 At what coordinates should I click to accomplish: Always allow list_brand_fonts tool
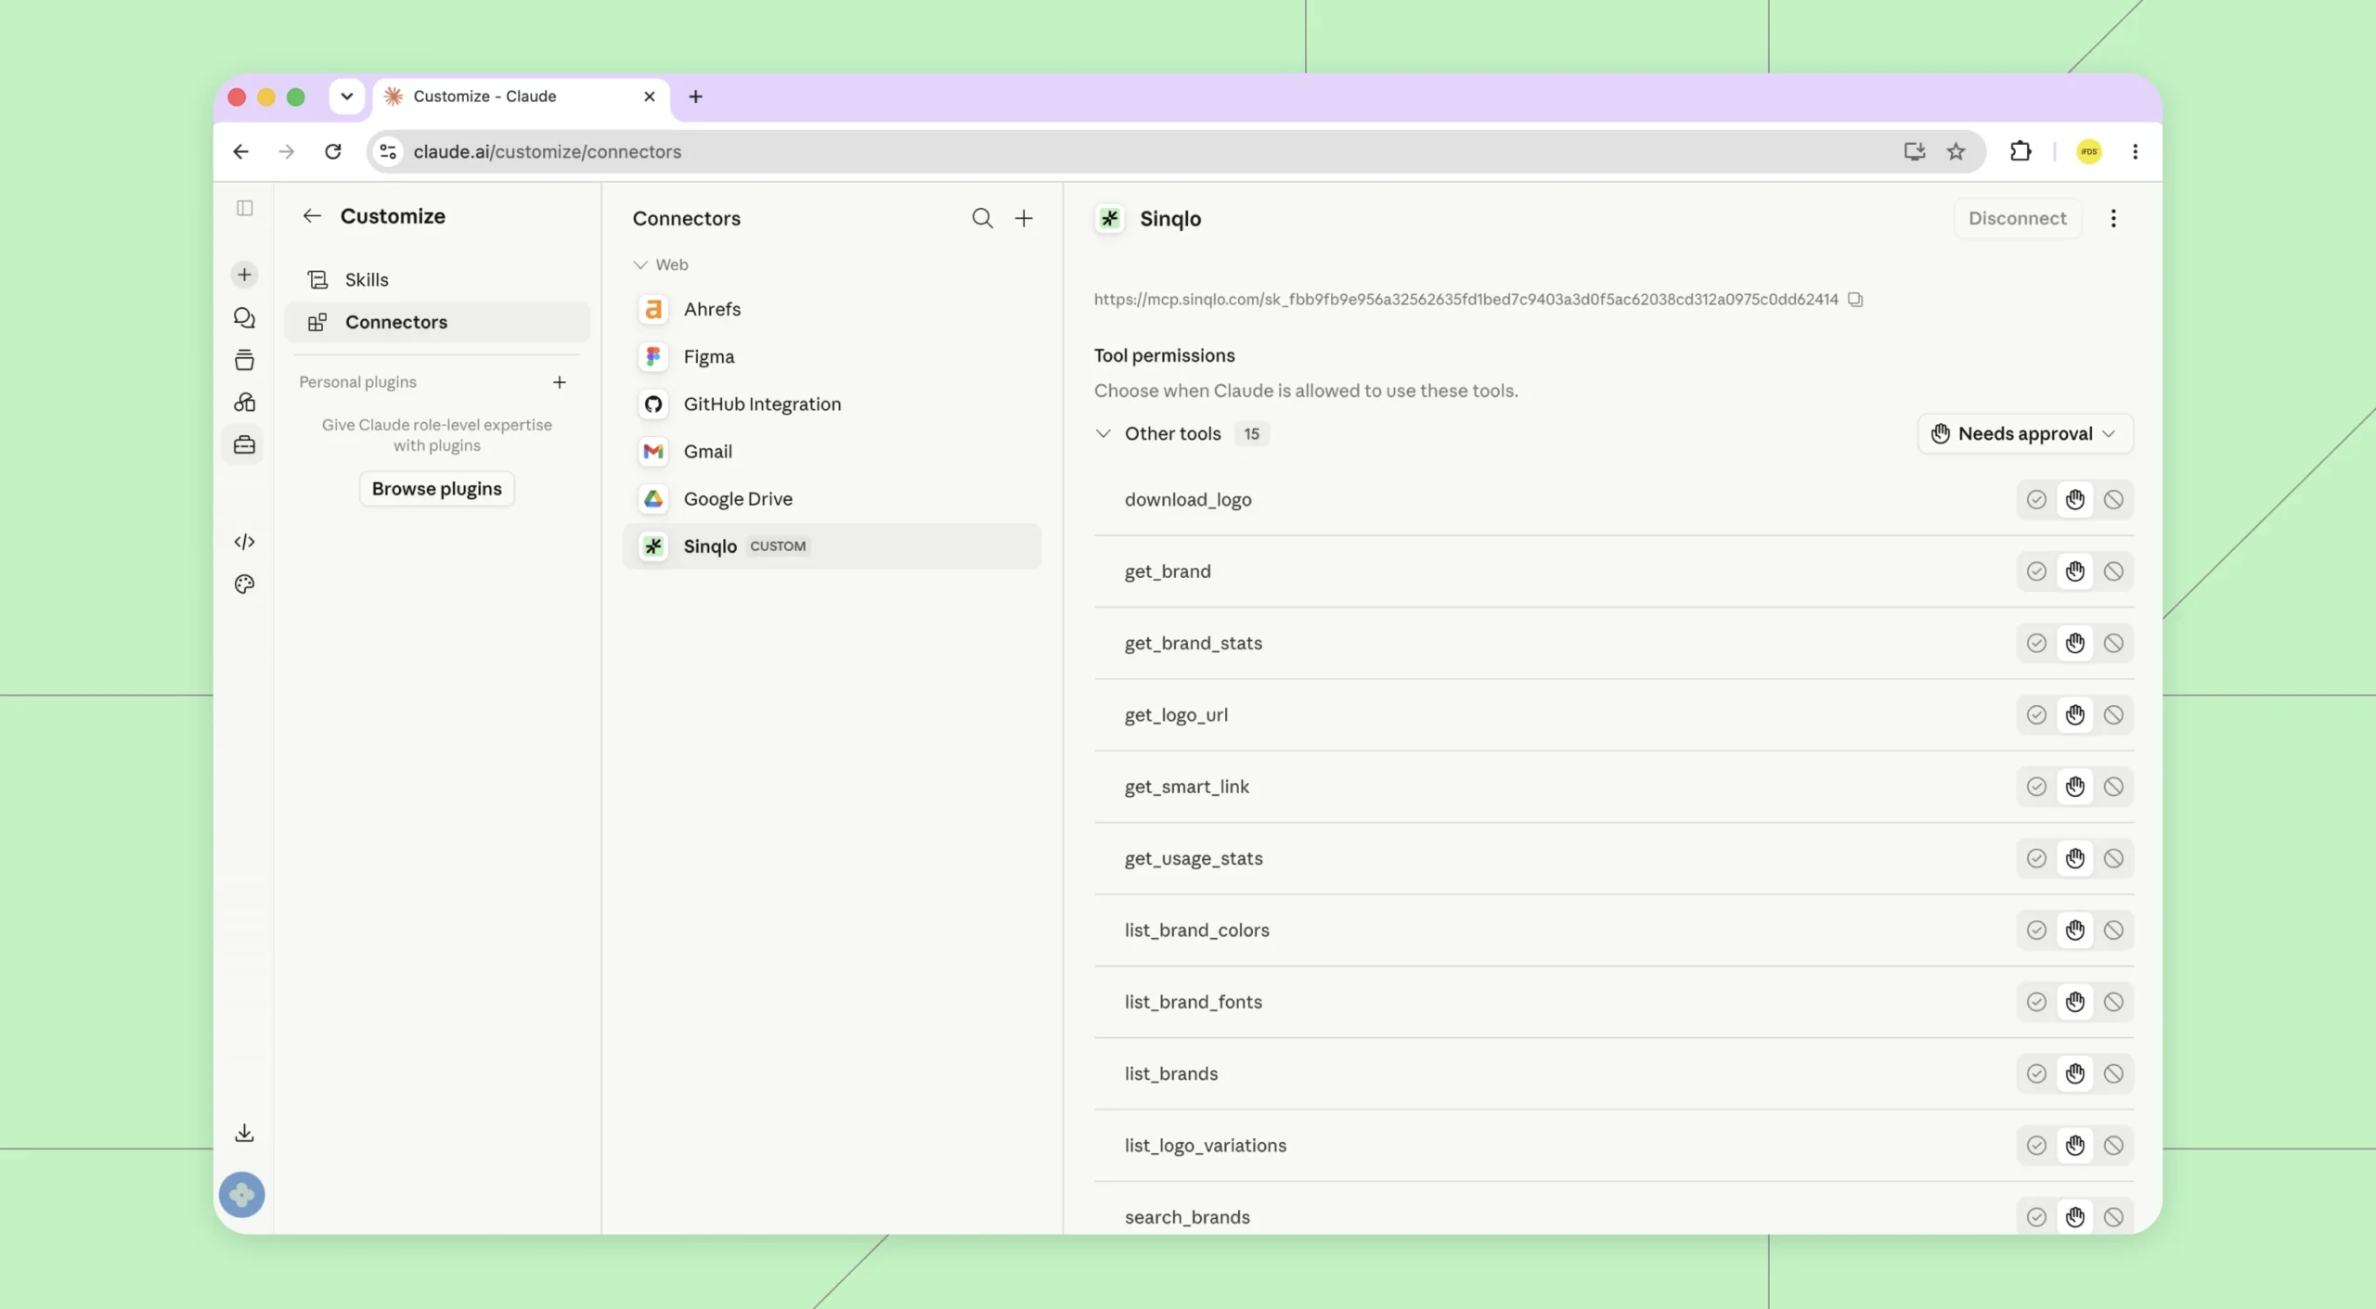(x=2036, y=1002)
